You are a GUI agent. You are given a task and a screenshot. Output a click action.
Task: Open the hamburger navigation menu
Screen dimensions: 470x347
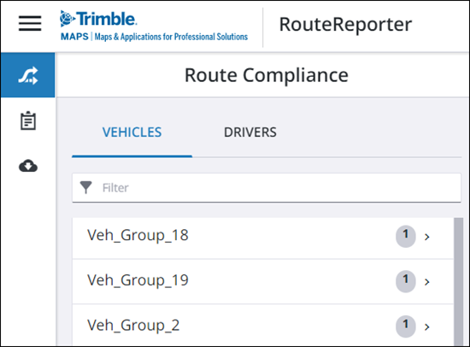click(x=30, y=23)
